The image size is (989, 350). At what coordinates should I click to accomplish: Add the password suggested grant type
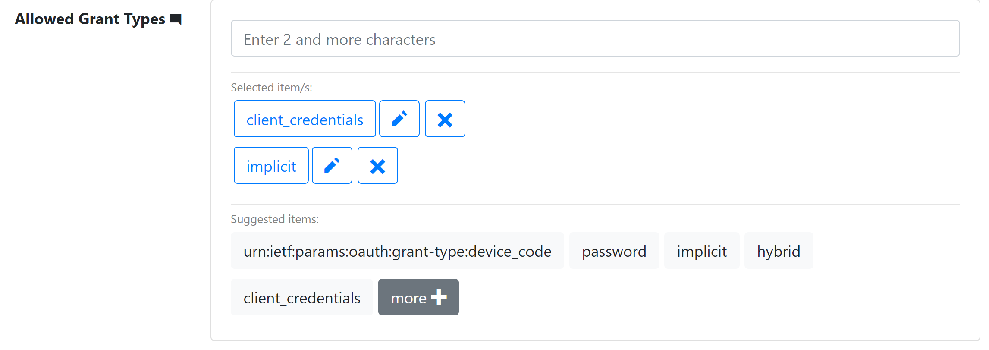(614, 251)
